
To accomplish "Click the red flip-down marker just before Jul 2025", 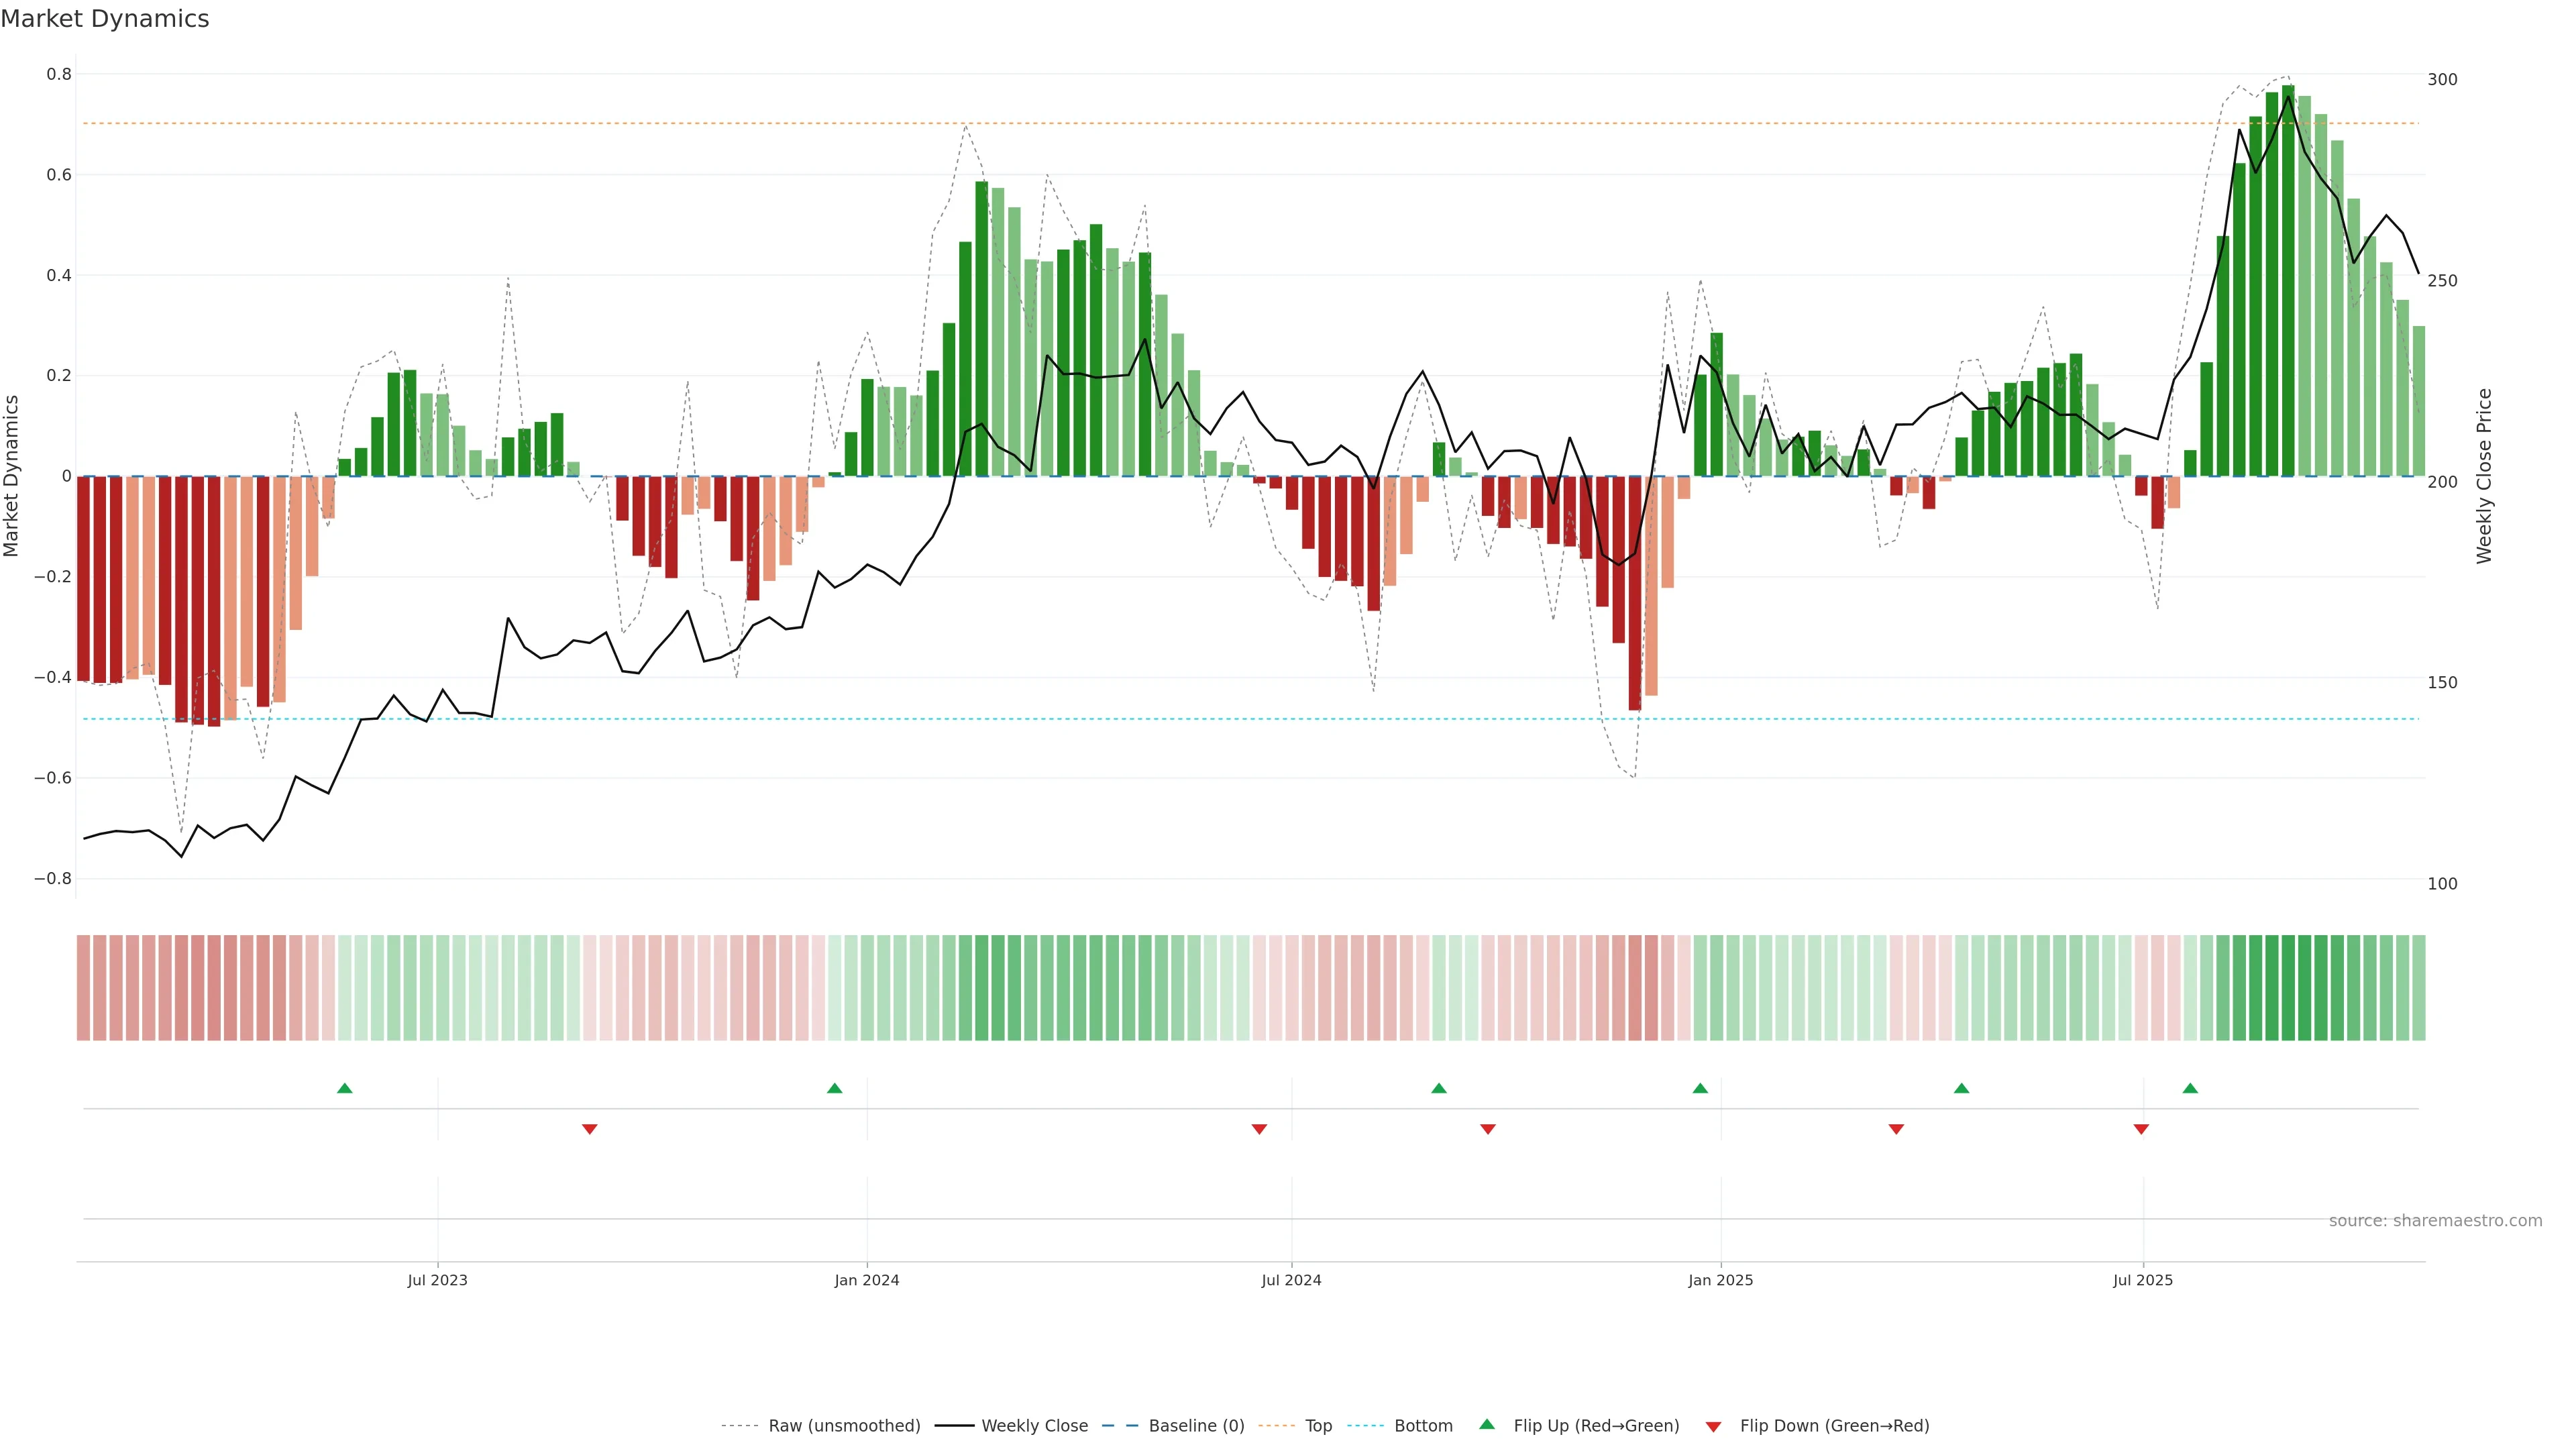I will [x=2141, y=1129].
